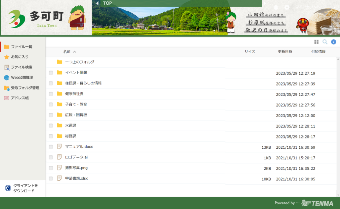Select ファイル一覧 in the sidebar

[x=22, y=47]
